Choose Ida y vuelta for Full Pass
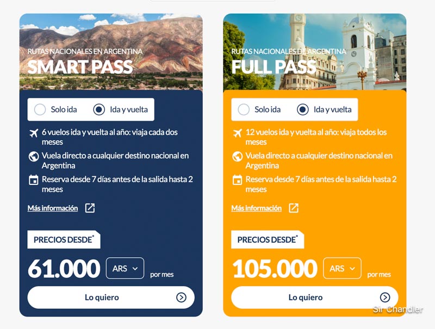The image size is (435, 329). coord(303,109)
